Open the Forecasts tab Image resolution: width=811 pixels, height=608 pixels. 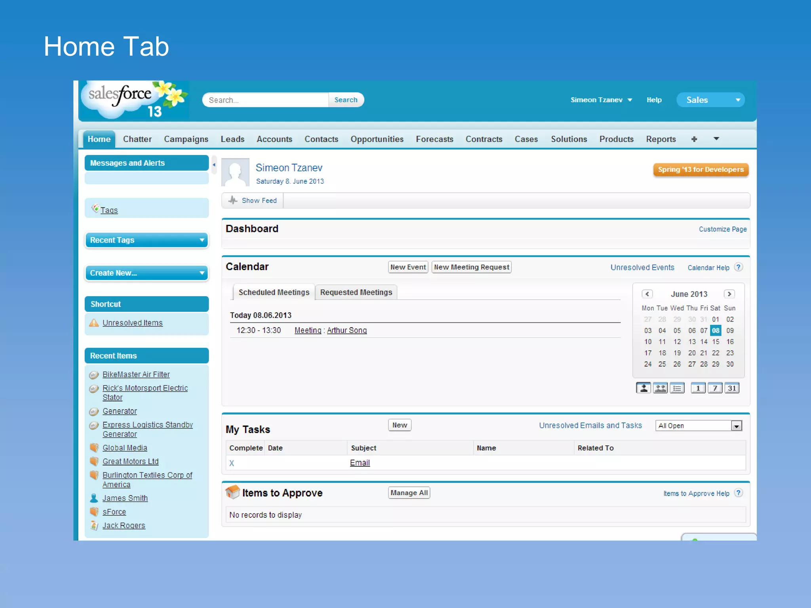[x=434, y=139]
